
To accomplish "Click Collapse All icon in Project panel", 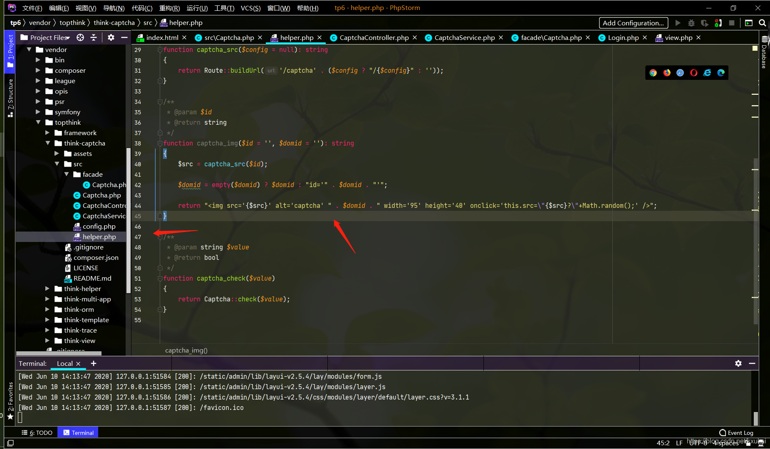I will [94, 37].
